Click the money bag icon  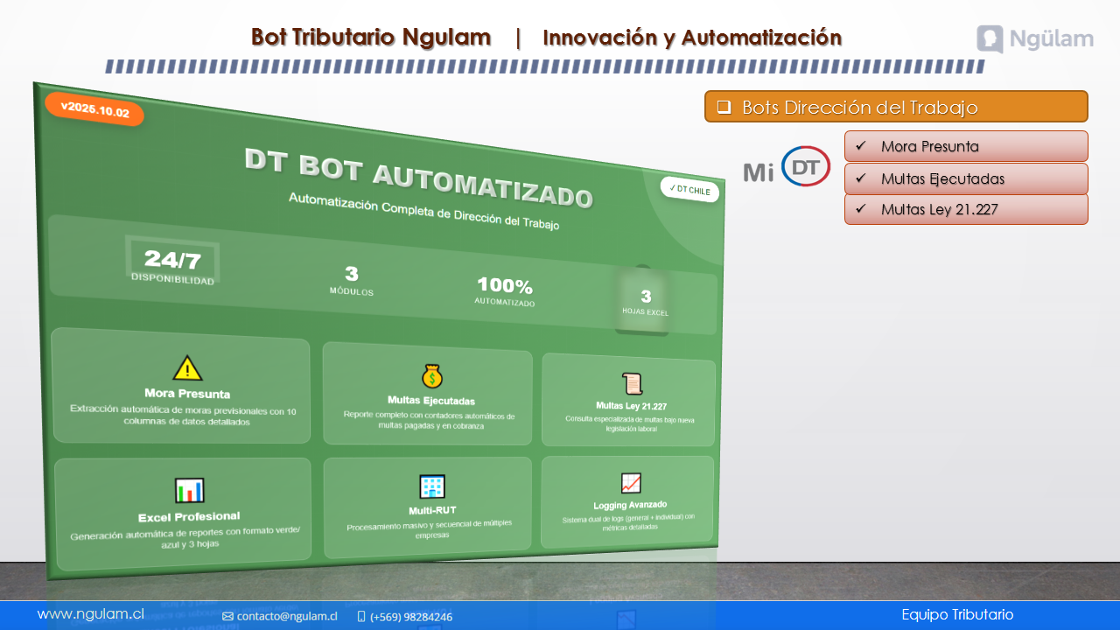(x=432, y=376)
